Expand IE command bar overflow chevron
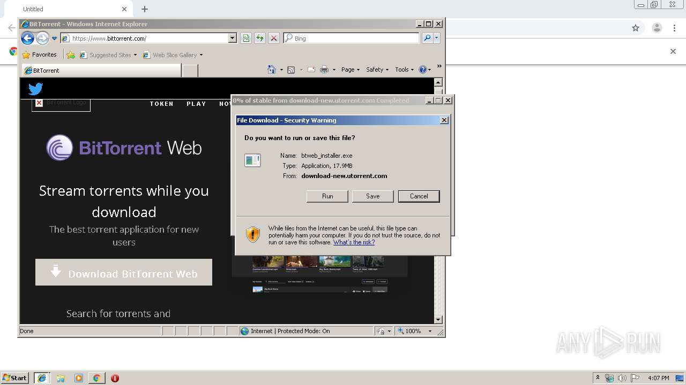The width and height of the screenshot is (686, 385). [439, 66]
